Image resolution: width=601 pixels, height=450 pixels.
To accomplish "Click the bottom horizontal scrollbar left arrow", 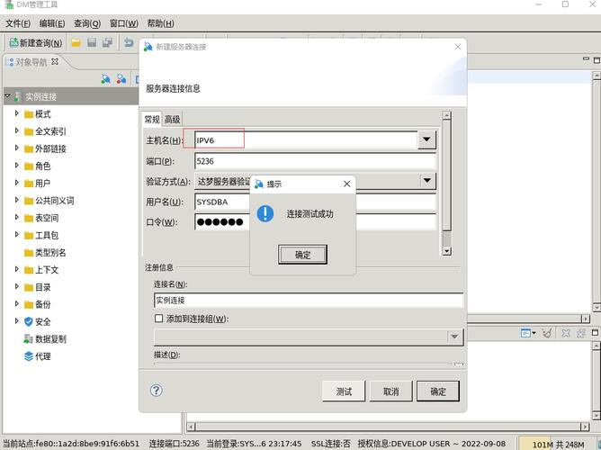I will (x=191, y=427).
